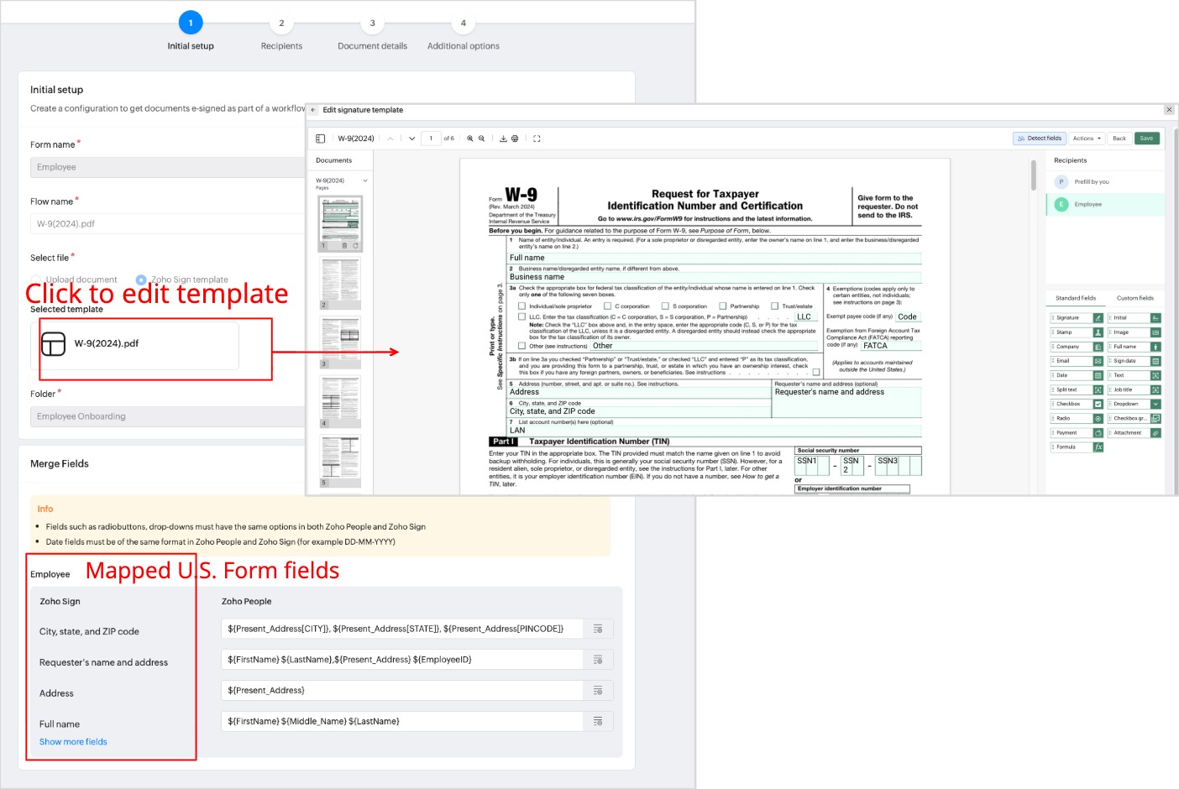Select the page 2 thumbnail
Image resolution: width=1179 pixels, height=789 pixels.
coord(341,284)
